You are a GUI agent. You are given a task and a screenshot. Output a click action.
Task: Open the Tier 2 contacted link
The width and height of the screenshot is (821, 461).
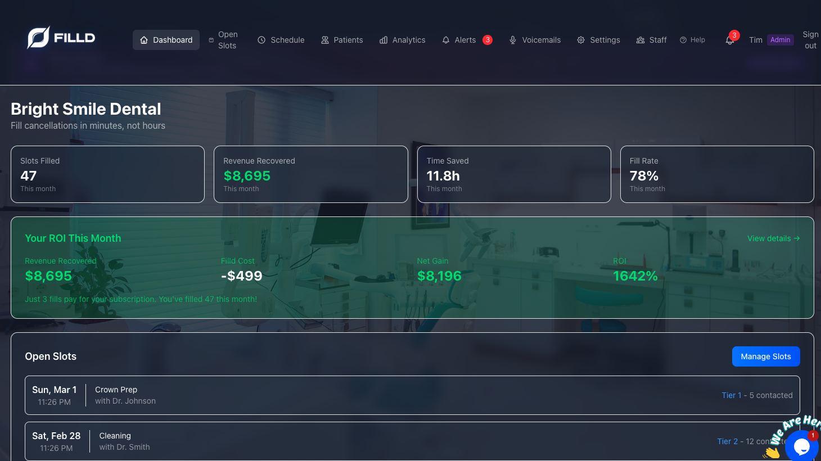[x=728, y=441]
